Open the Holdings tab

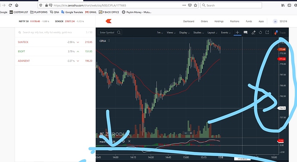point(219,22)
